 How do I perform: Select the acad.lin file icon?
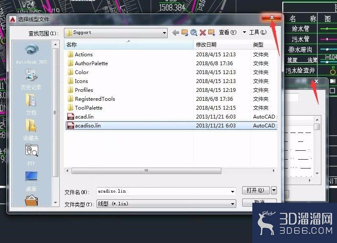[x=71, y=117]
